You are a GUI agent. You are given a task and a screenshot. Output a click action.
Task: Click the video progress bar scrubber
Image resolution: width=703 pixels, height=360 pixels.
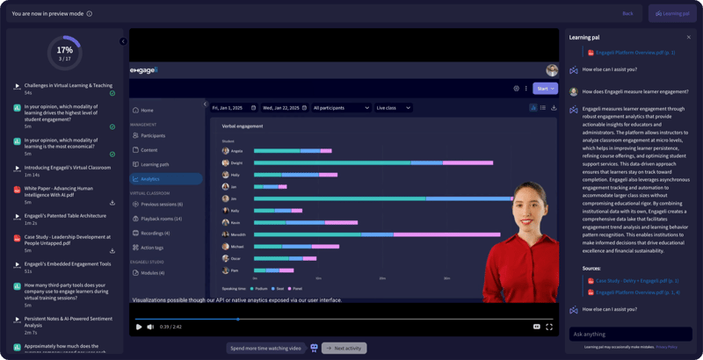(x=237, y=320)
